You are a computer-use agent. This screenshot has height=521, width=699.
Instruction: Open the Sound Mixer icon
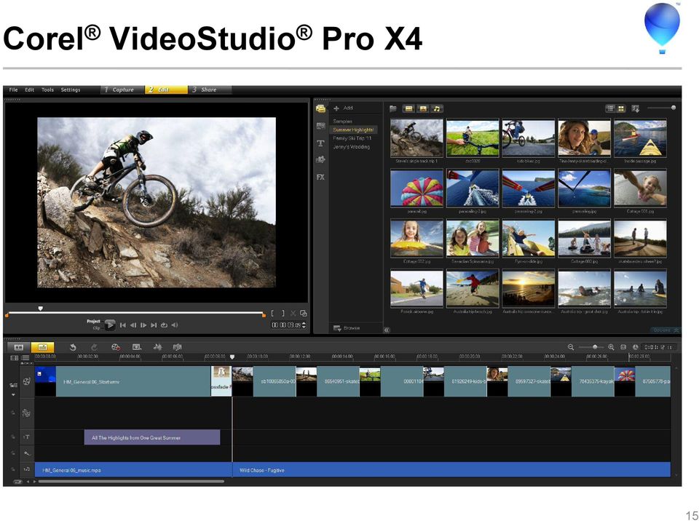pos(157,347)
